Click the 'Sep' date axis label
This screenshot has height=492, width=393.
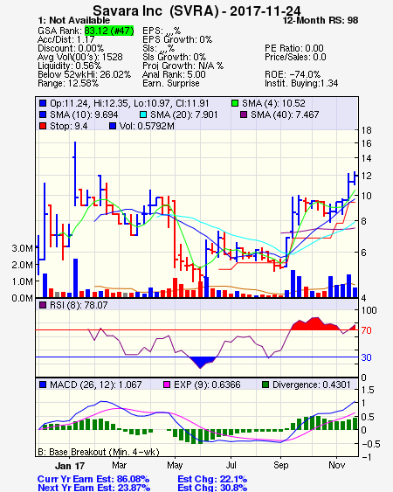coord(280,465)
